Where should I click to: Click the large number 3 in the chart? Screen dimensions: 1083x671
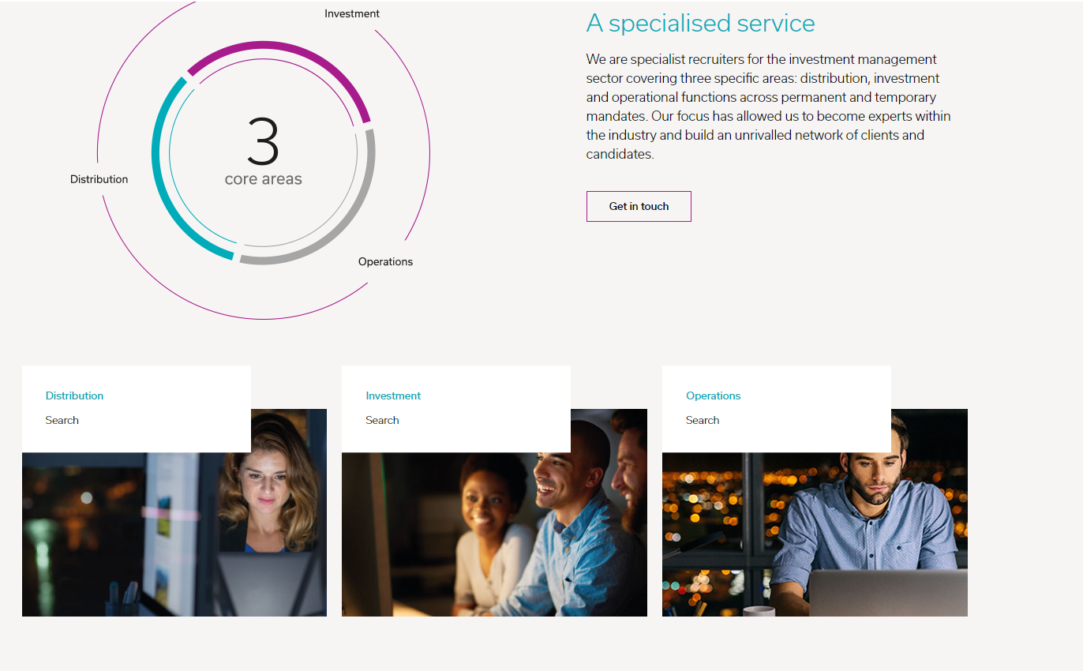[263, 142]
